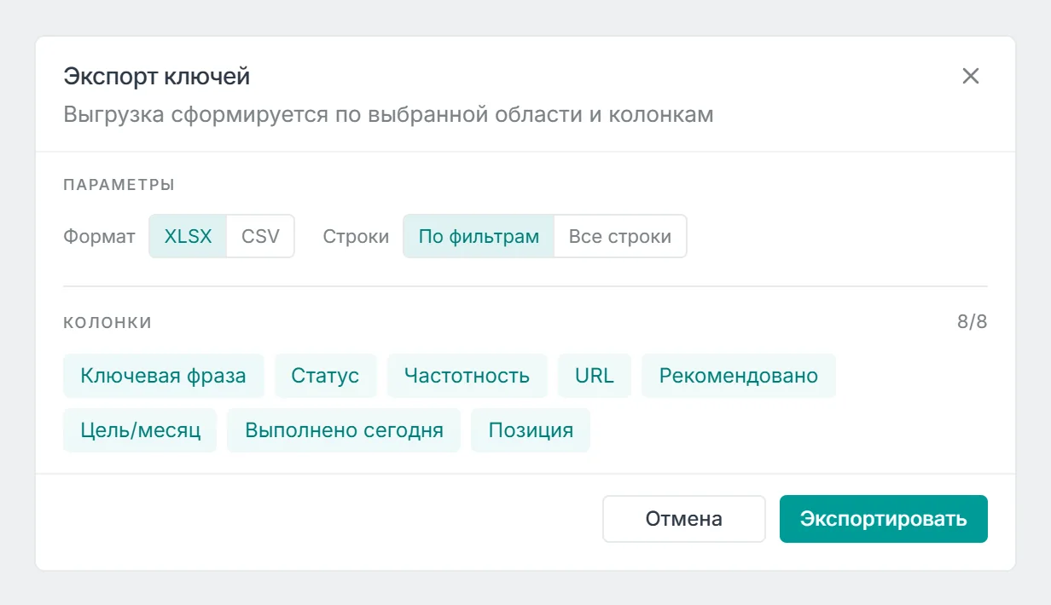Close the Экспорт ключей dialog
Image resolution: width=1051 pixels, height=605 pixels.
(970, 76)
